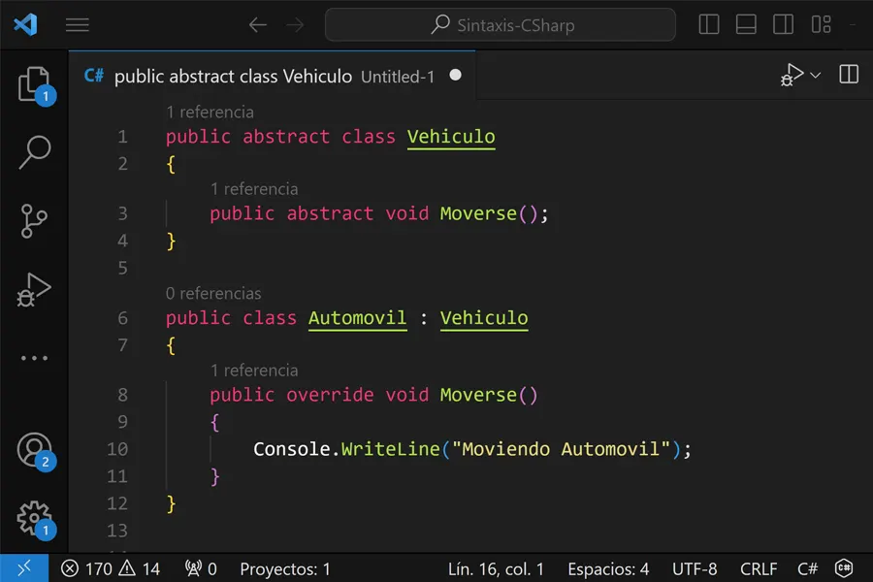Change language mode via the C# status indicator
This screenshot has height=582, width=873.
pyautogui.click(x=808, y=568)
